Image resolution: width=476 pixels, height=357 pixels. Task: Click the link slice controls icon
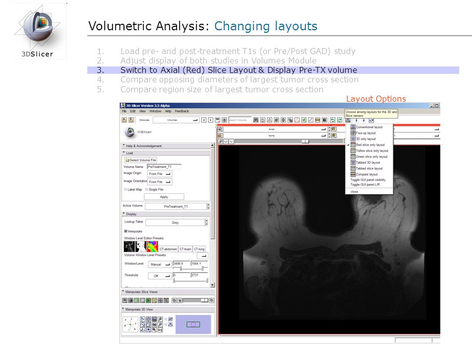point(220,141)
